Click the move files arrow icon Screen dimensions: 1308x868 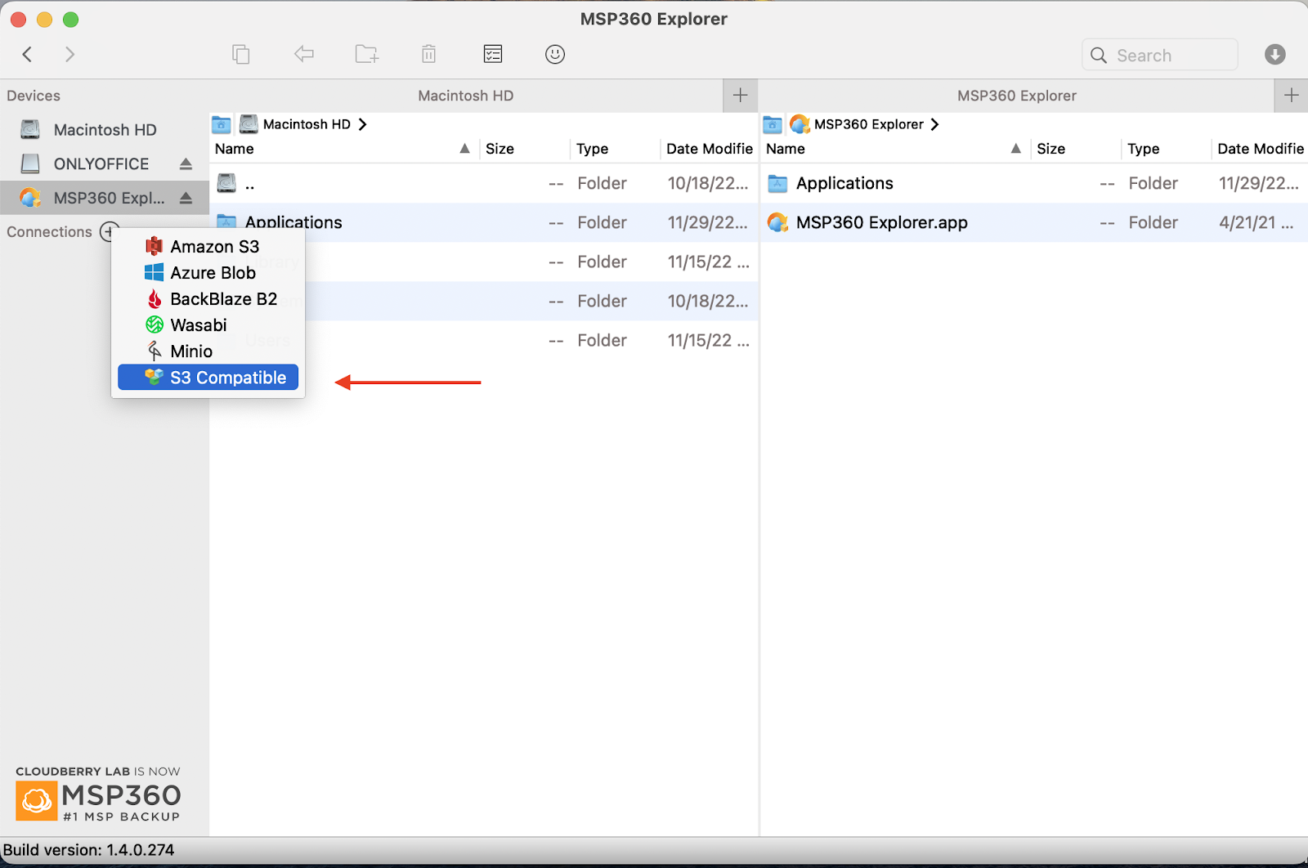[304, 55]
